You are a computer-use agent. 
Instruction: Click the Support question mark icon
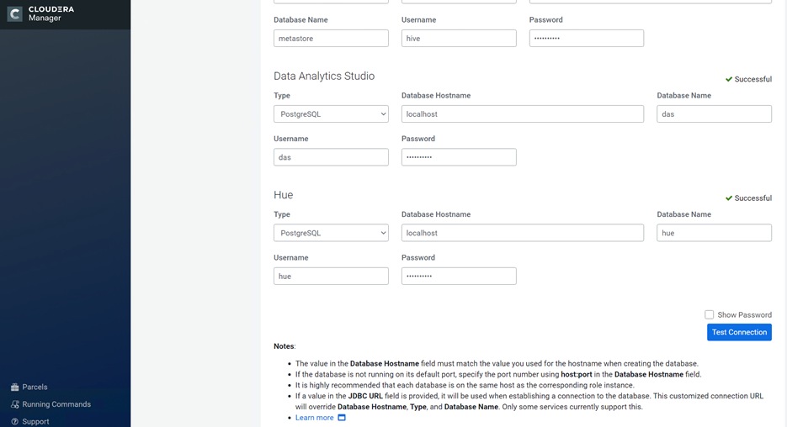[x=14, y=421]
